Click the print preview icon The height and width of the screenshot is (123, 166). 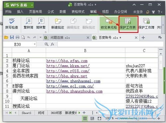pyautogui.click(x=23, y=37)
